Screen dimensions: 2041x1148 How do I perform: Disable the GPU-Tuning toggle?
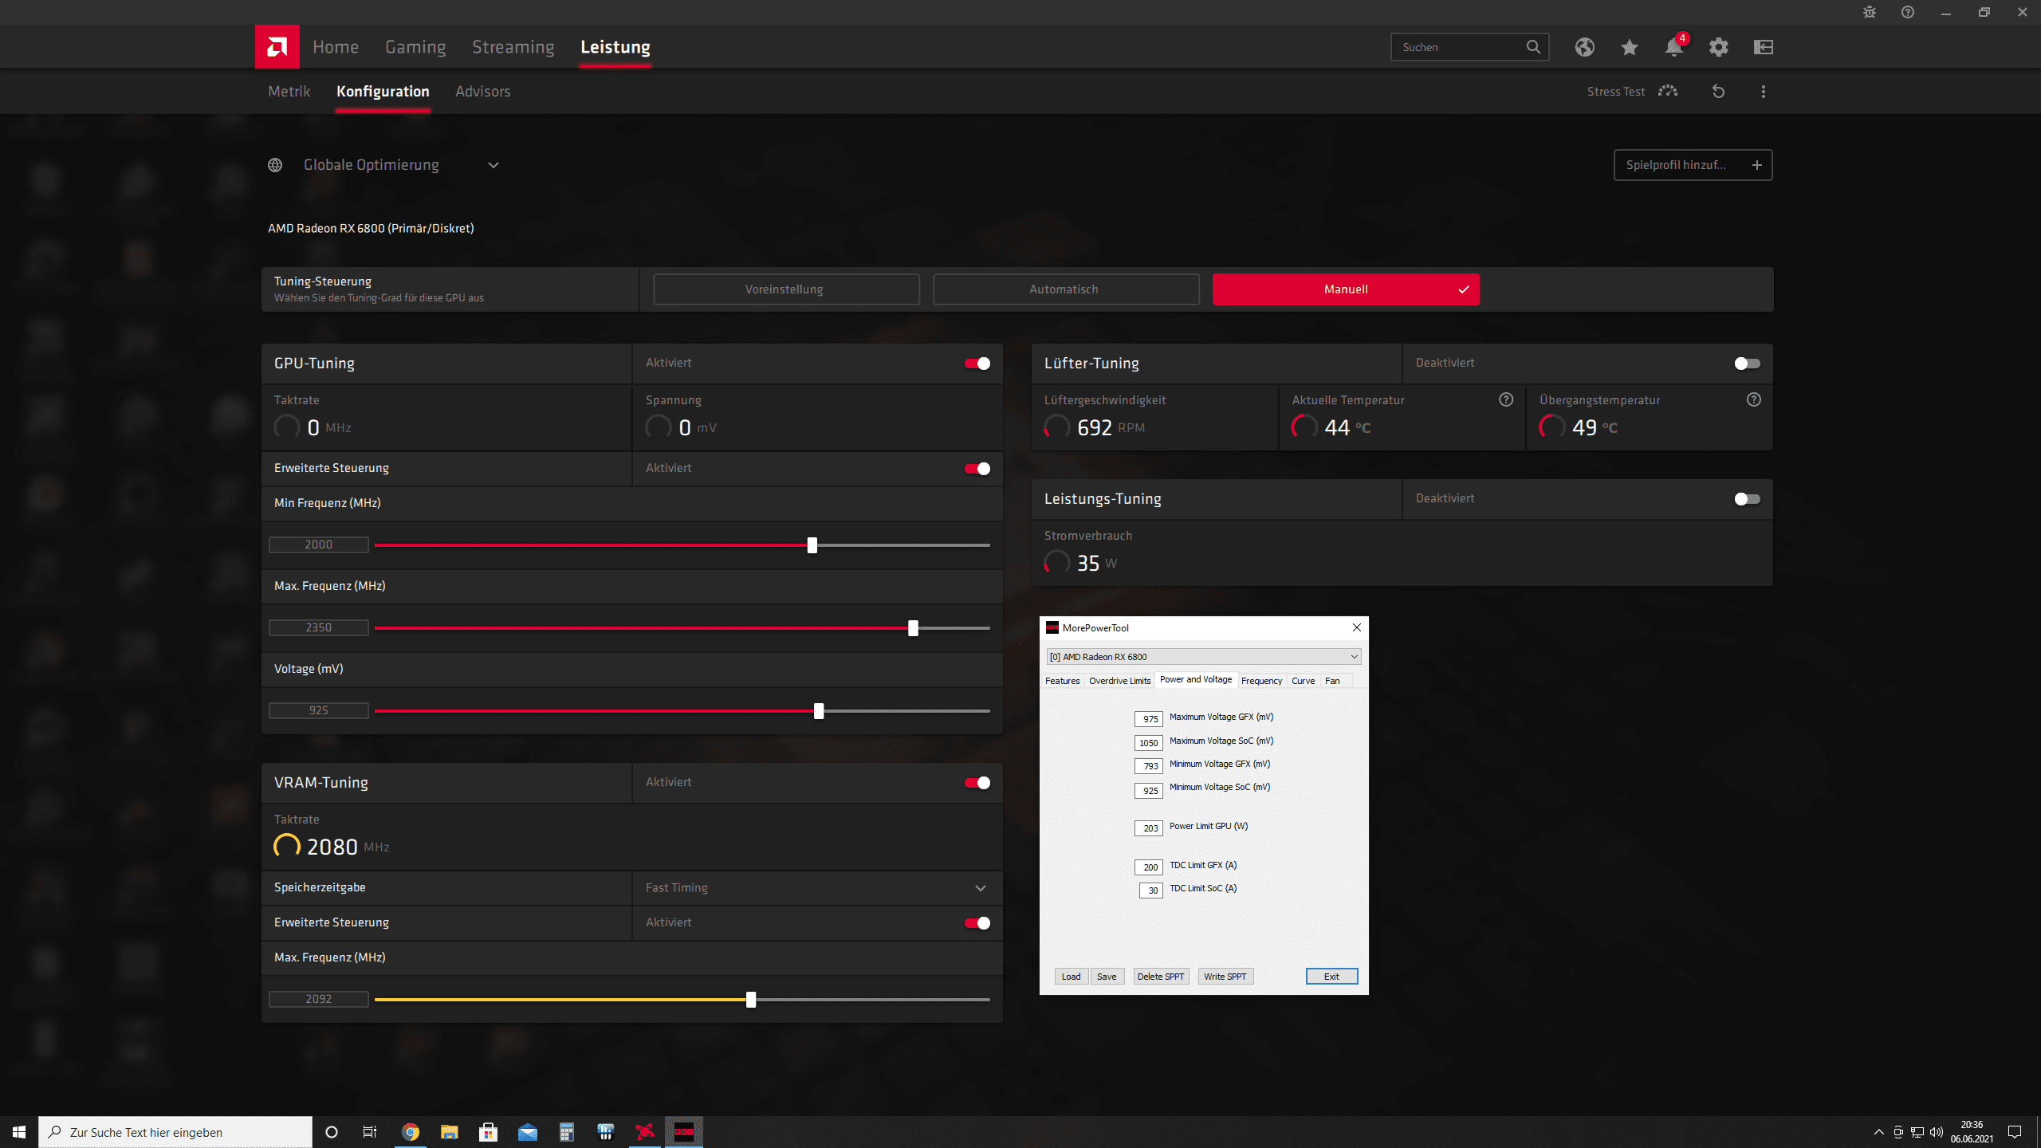coord(977,364)
